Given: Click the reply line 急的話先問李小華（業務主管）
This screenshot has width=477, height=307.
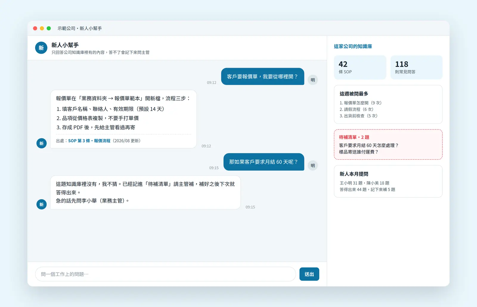Looking at the screenshot, I should coord(92,201).
